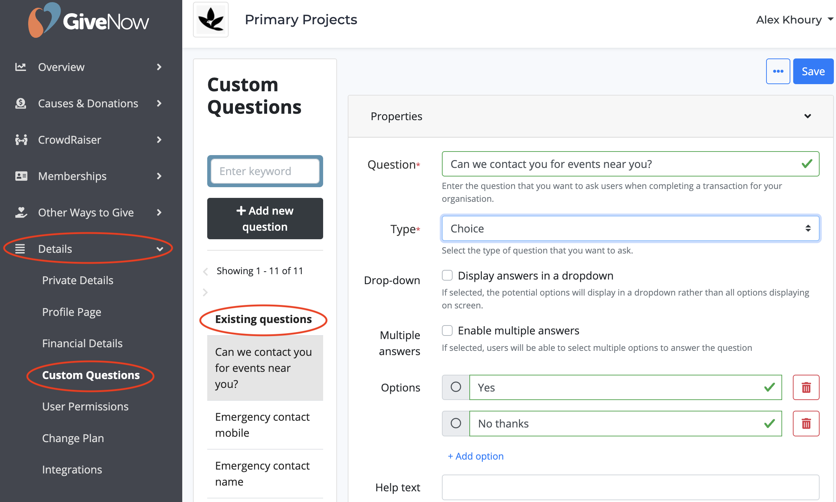
Task: Click the Overview chart icon
Action: 21,67
